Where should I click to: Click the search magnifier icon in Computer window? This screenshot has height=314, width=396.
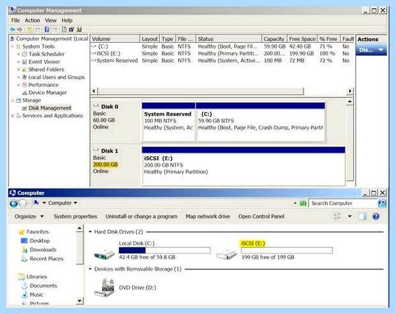382,203
